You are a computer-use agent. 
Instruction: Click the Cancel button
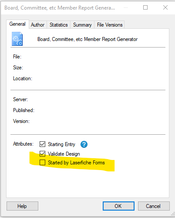pyautogui.click(x=154, y=206)
